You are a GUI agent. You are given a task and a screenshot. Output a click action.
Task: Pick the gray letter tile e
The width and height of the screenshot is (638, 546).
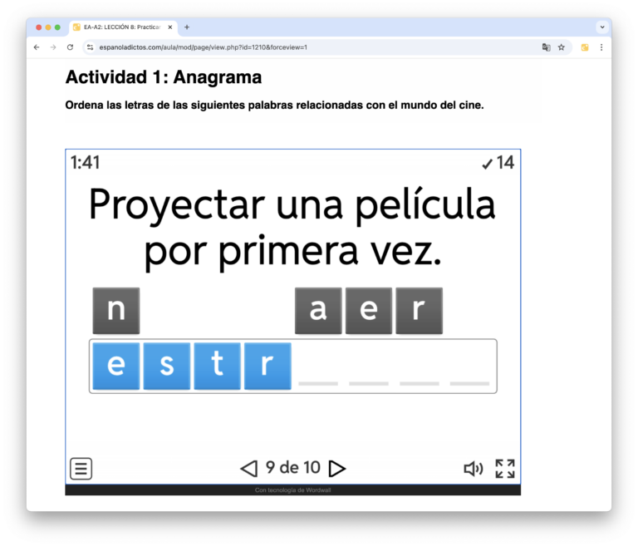(x=369, y=311)
